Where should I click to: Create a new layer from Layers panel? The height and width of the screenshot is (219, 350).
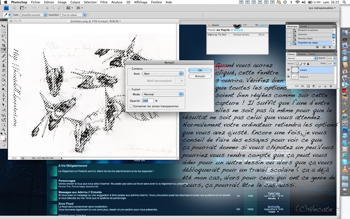pyautogui.click(x=325, y=86)
